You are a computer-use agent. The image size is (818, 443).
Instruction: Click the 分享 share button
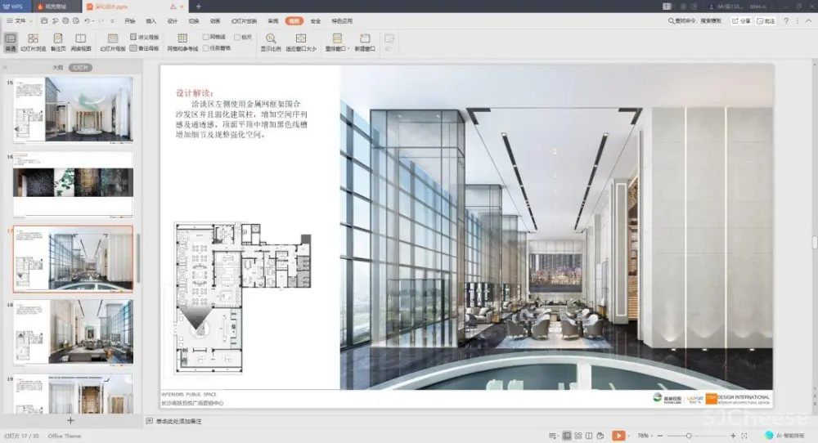click(741, 20)
